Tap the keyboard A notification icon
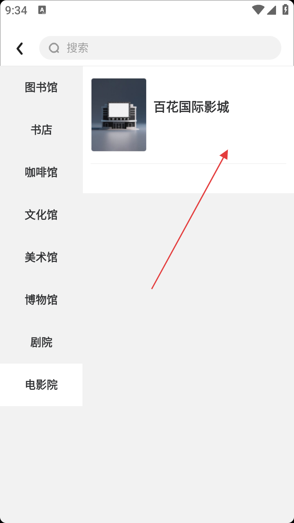Viewport: 294px width, 523px height. click(42, 10)
